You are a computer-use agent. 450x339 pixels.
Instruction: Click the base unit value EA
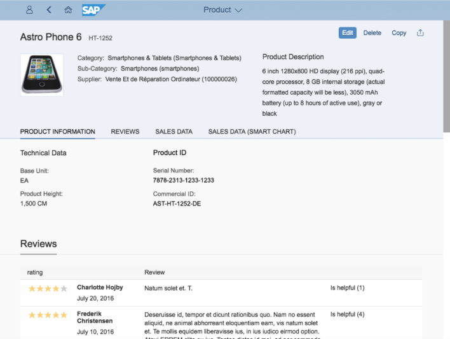[24, 181]
